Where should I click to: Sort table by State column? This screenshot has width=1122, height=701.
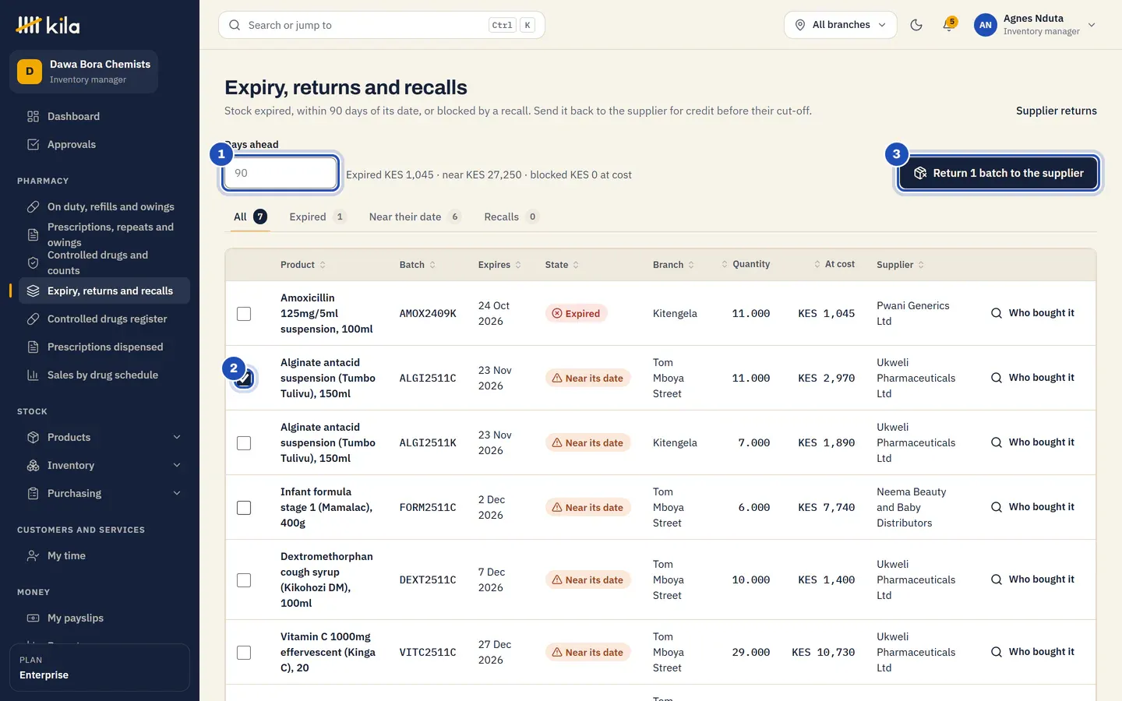click(x=562, y=265)
